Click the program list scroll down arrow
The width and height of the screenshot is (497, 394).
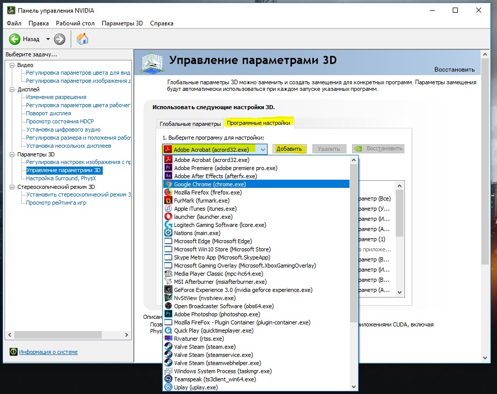coord(354,387)
